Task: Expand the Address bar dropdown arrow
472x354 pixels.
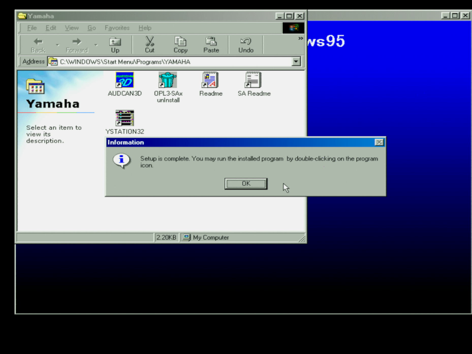Action: 296,61
